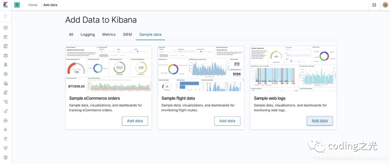Open the Visualize bar-chart sidebar icon
The image size is (390, 164).
pyautogui.click(x=5, y=37)
